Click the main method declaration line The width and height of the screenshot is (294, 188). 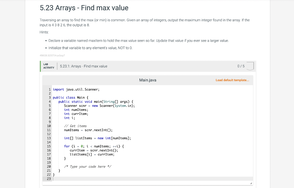coord(96,102)
